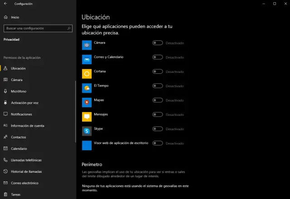The image size is (290, 199).
Task: Turn on location for Cortana
Action: click(x=158, y=71)
